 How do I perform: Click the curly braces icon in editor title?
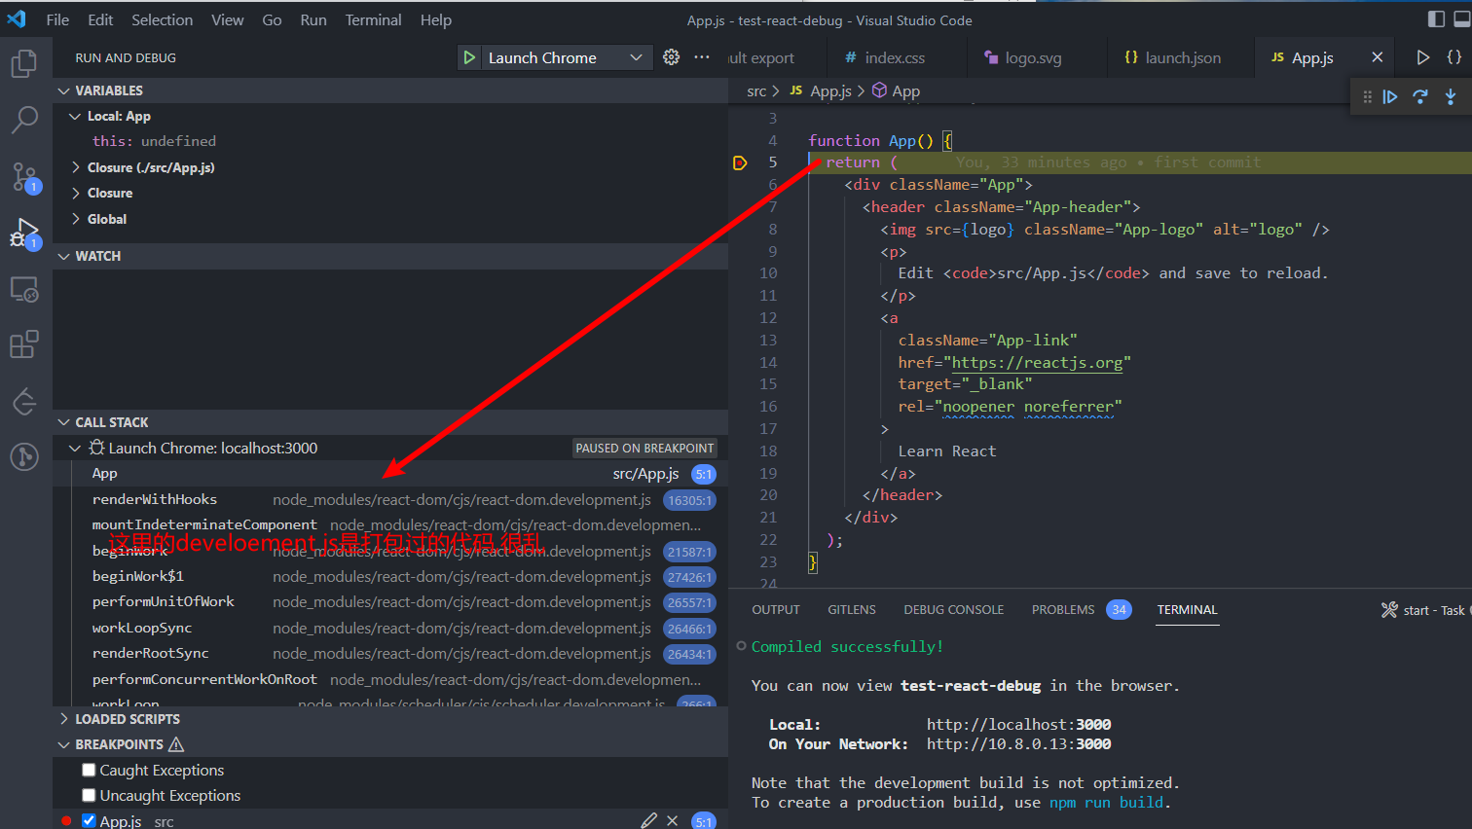(x=1454, y=57)
